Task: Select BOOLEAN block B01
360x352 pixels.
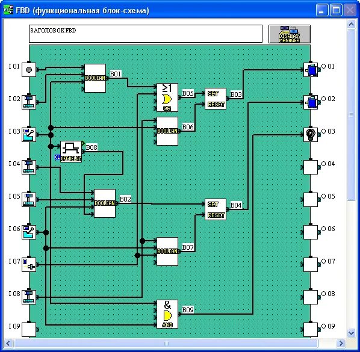Action: (x=95, y=78)
